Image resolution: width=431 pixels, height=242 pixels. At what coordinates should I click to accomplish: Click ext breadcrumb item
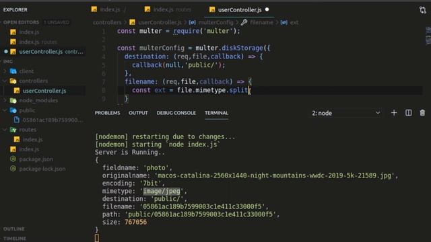coord(294,22)
